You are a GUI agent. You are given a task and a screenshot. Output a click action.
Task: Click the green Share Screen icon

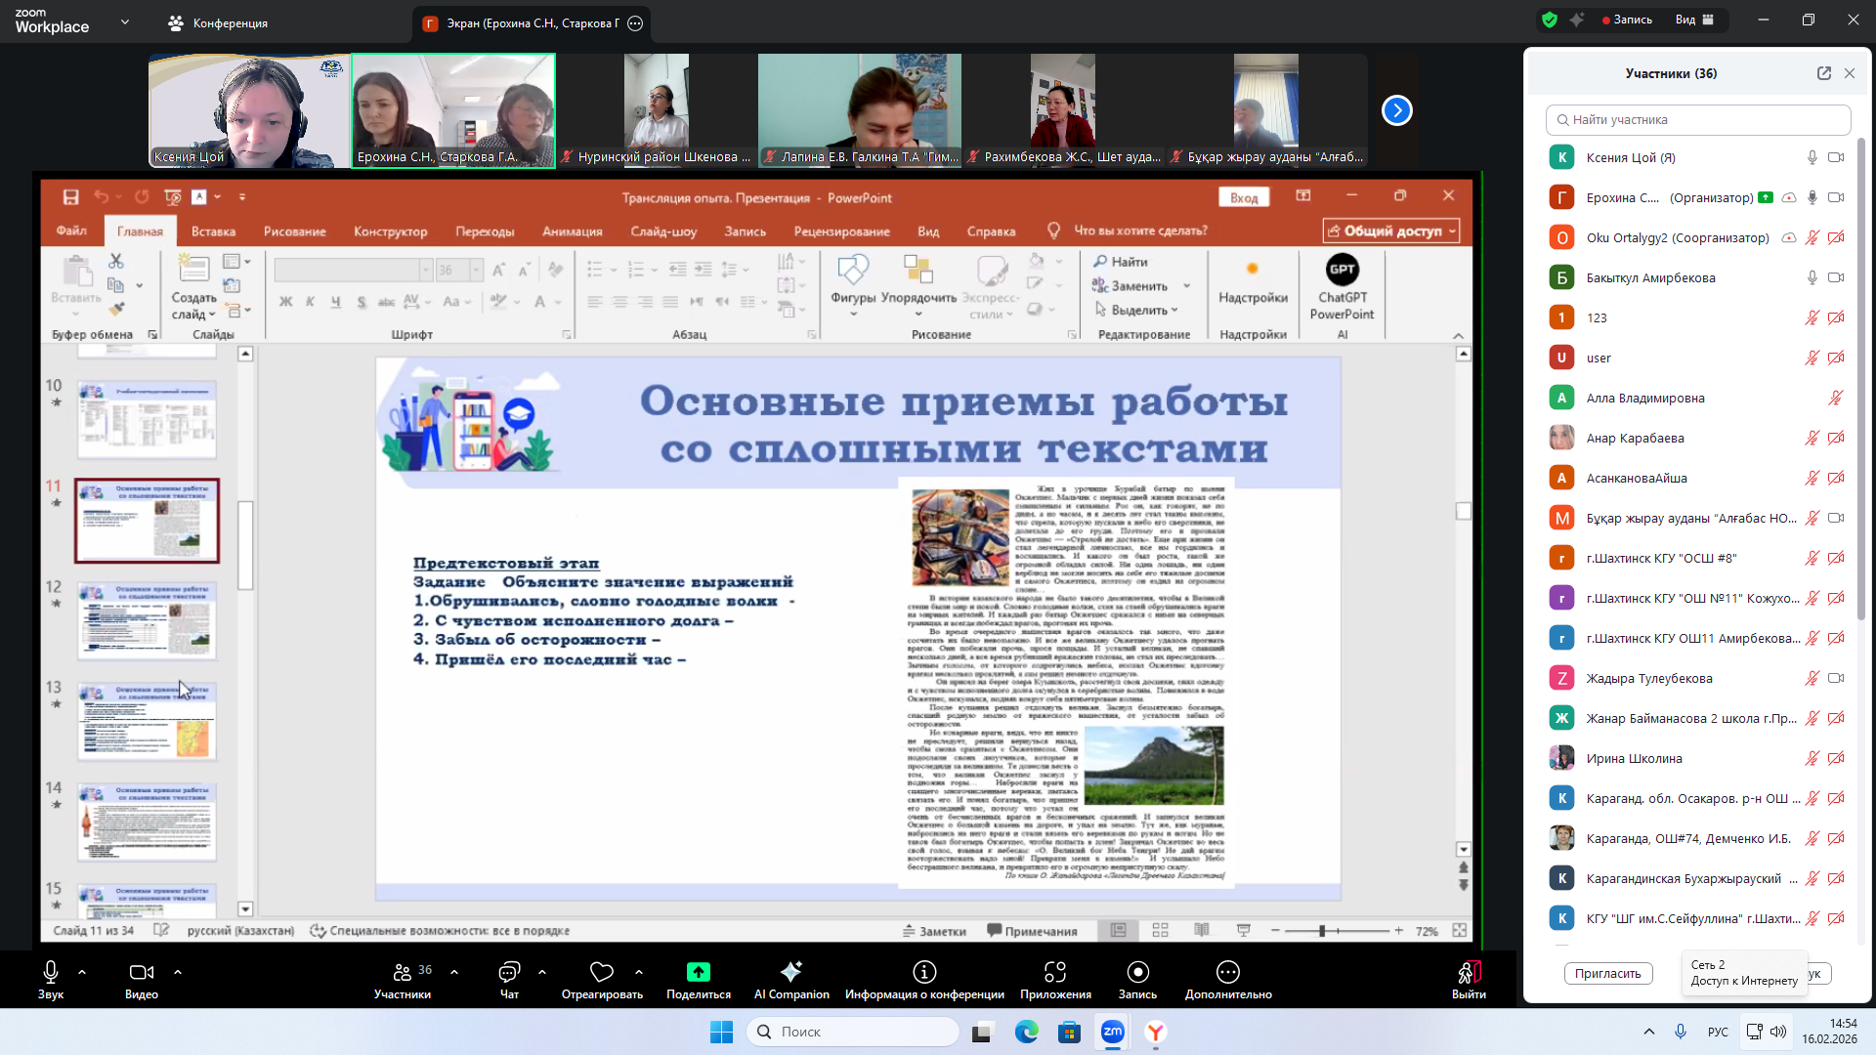pyautogui.click(x=698, y=972)
